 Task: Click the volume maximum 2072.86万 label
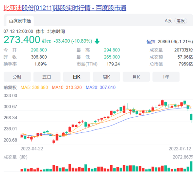click(183, 157)
